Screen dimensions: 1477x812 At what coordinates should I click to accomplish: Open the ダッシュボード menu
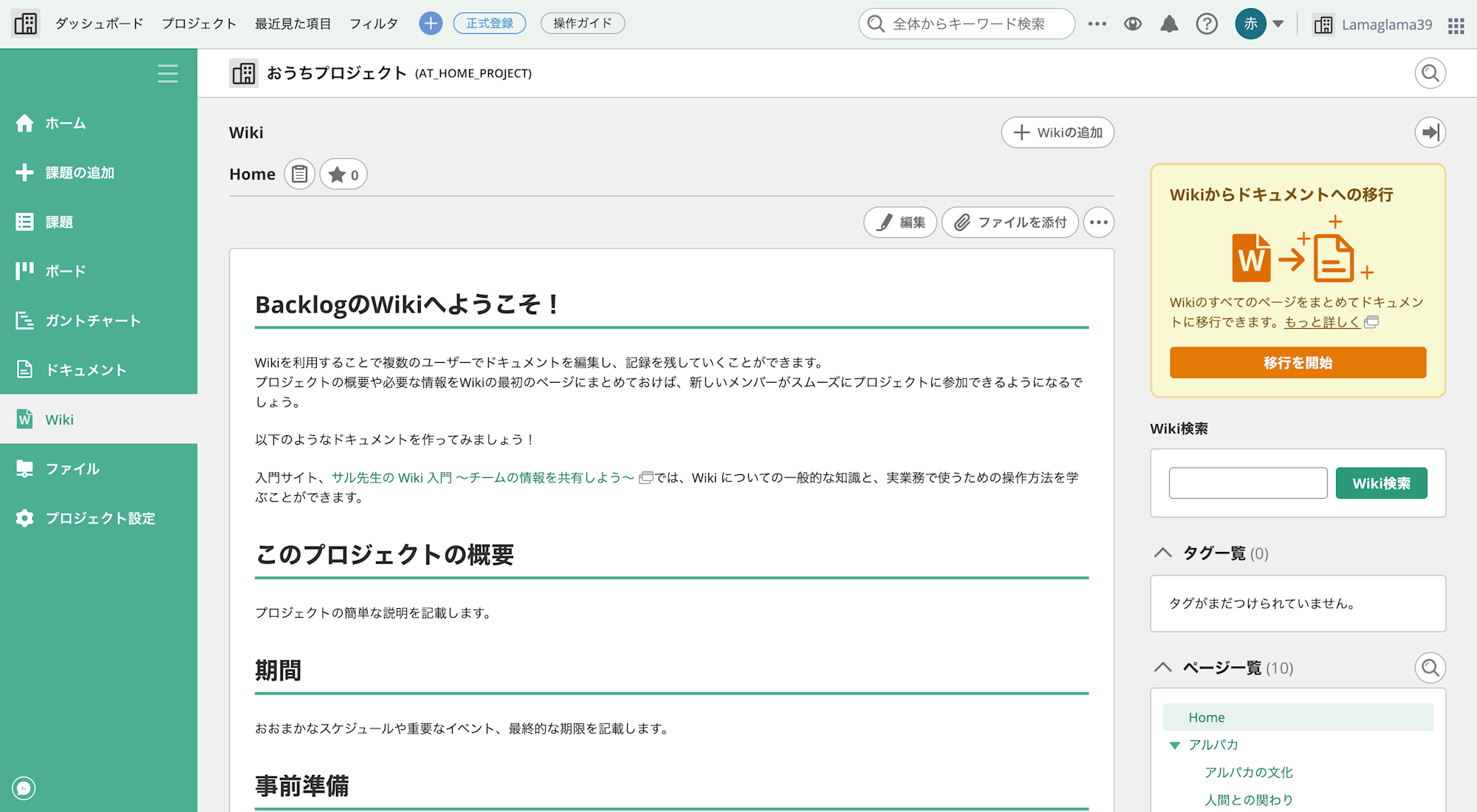click(98, 23)
